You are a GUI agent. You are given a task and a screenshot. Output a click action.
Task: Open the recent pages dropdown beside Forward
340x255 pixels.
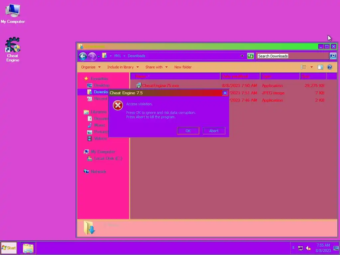[99, 56]
